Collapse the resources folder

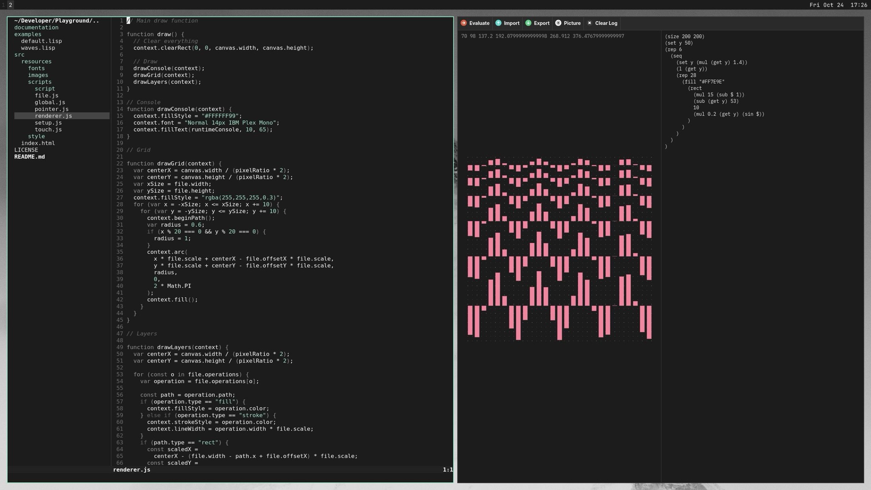click(x=37, y=61)
